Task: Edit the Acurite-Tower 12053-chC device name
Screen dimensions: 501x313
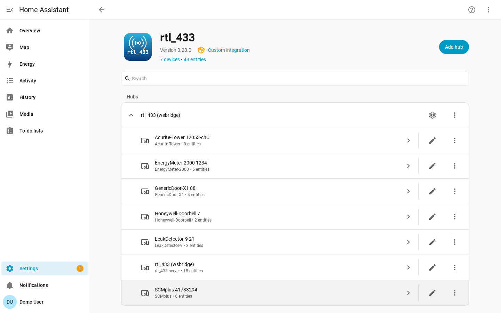Action: [x=432, y=141]
